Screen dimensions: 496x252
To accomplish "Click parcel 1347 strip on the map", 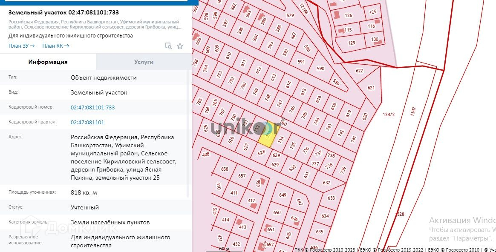I will point(413,111).
